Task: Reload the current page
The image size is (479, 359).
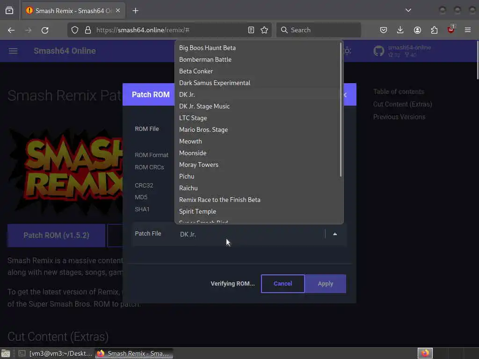Action: [45, 30]
